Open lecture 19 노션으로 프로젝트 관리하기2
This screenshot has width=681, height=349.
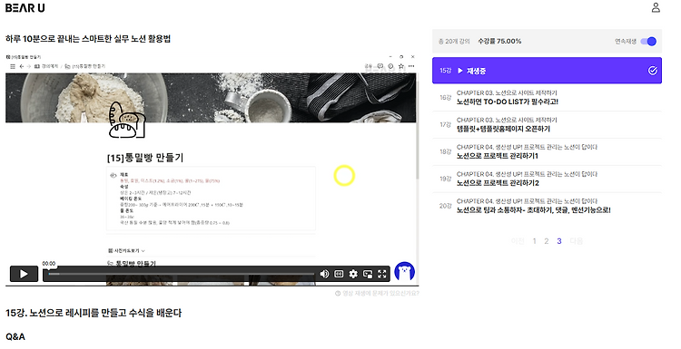(547, 179)
